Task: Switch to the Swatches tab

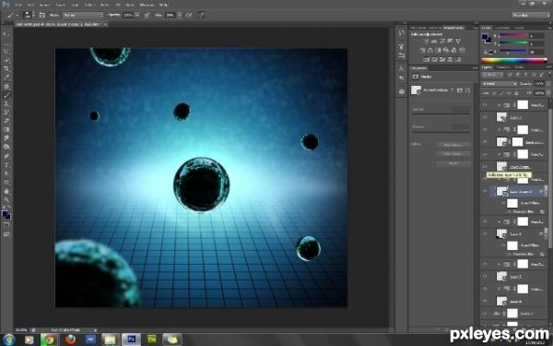Action: 502,28
